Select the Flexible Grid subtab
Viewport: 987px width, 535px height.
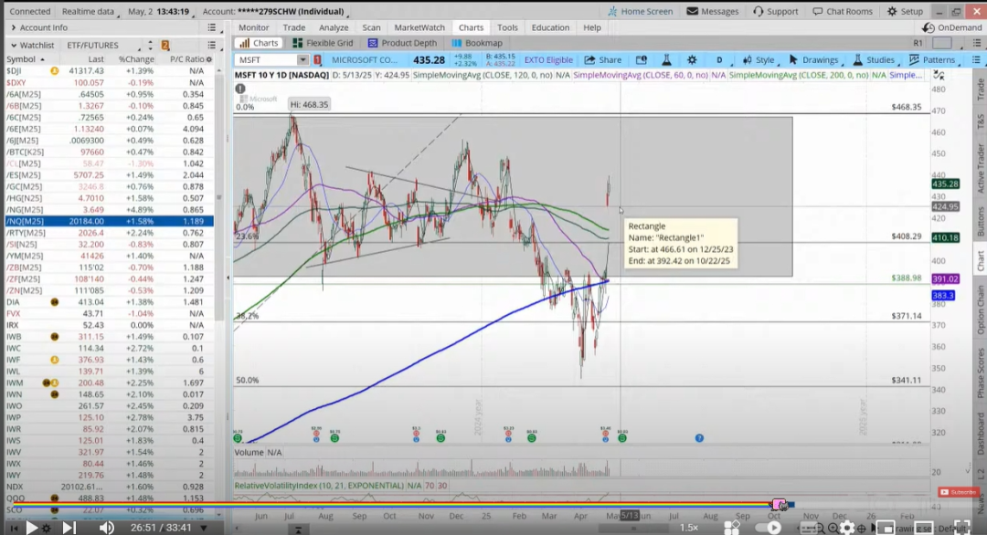(x=323, y=43)
